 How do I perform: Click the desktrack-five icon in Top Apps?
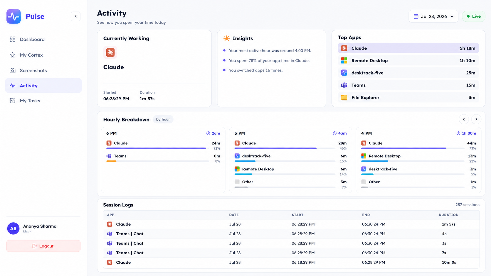344,73
